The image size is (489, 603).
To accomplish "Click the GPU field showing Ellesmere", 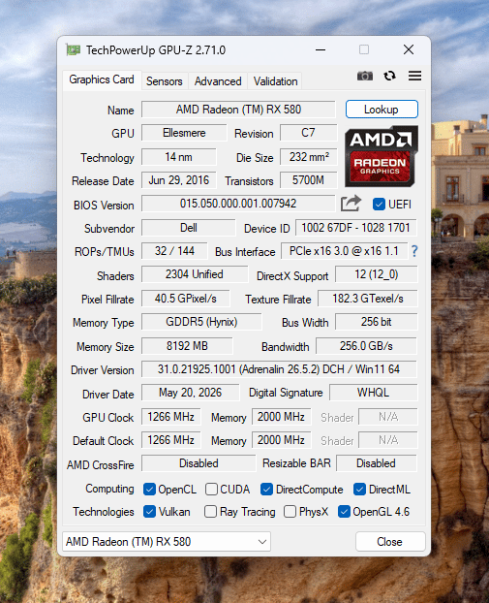I will 184,133.
